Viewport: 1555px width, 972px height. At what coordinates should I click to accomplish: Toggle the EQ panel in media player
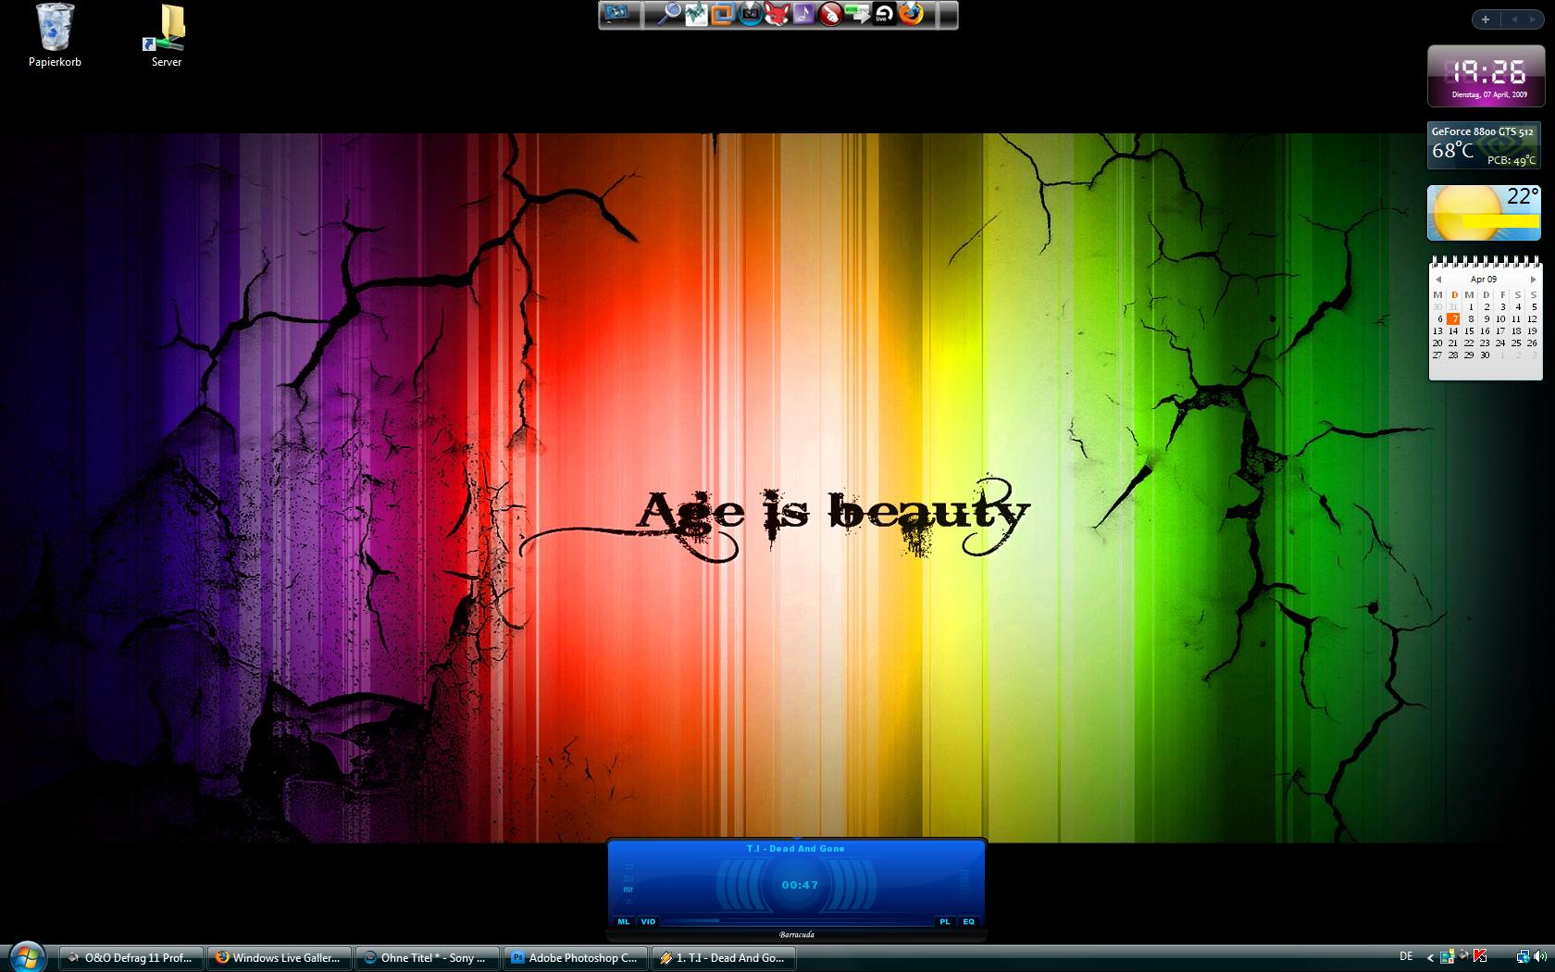968,921
